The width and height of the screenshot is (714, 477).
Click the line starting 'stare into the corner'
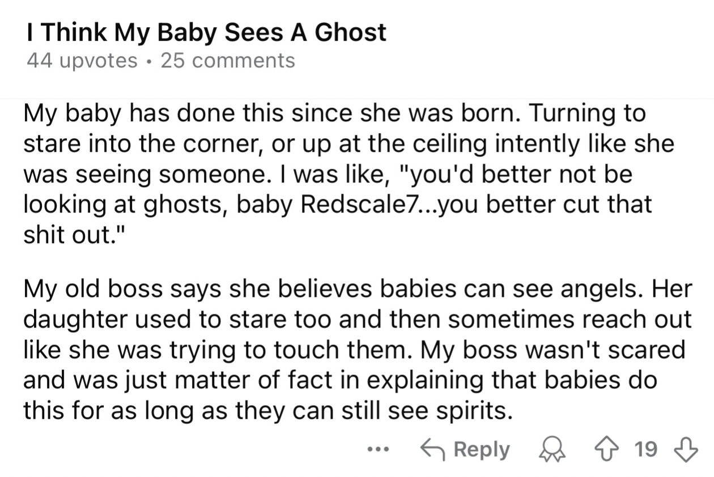[x=349, y=144]
